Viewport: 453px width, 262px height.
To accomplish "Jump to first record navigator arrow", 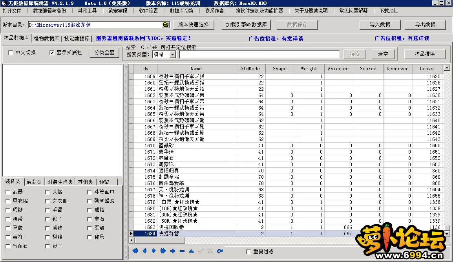I will [135, 251].
